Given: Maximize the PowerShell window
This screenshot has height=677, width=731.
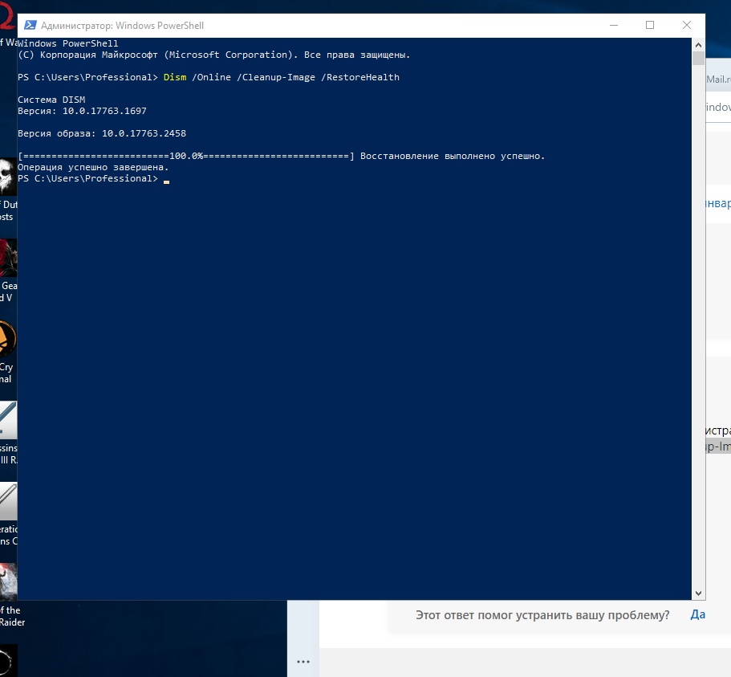Looking at the screenshot, I should pyautogui.click(x=650, y=25).
